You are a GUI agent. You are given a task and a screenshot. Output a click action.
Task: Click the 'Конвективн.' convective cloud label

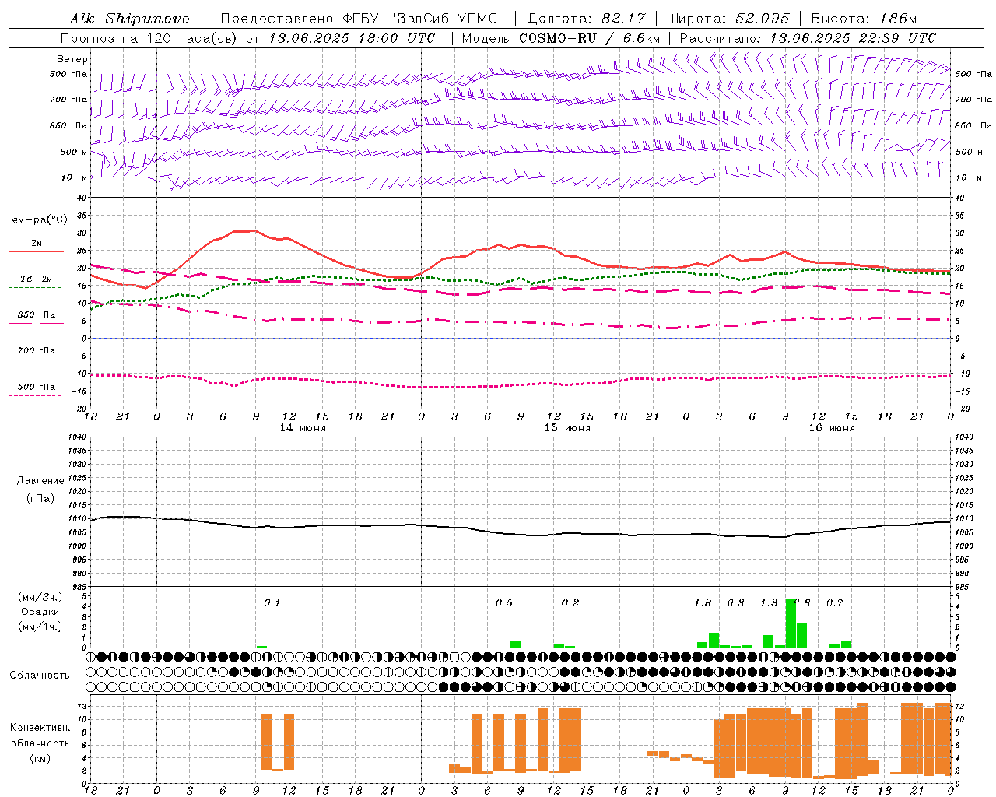40,728
